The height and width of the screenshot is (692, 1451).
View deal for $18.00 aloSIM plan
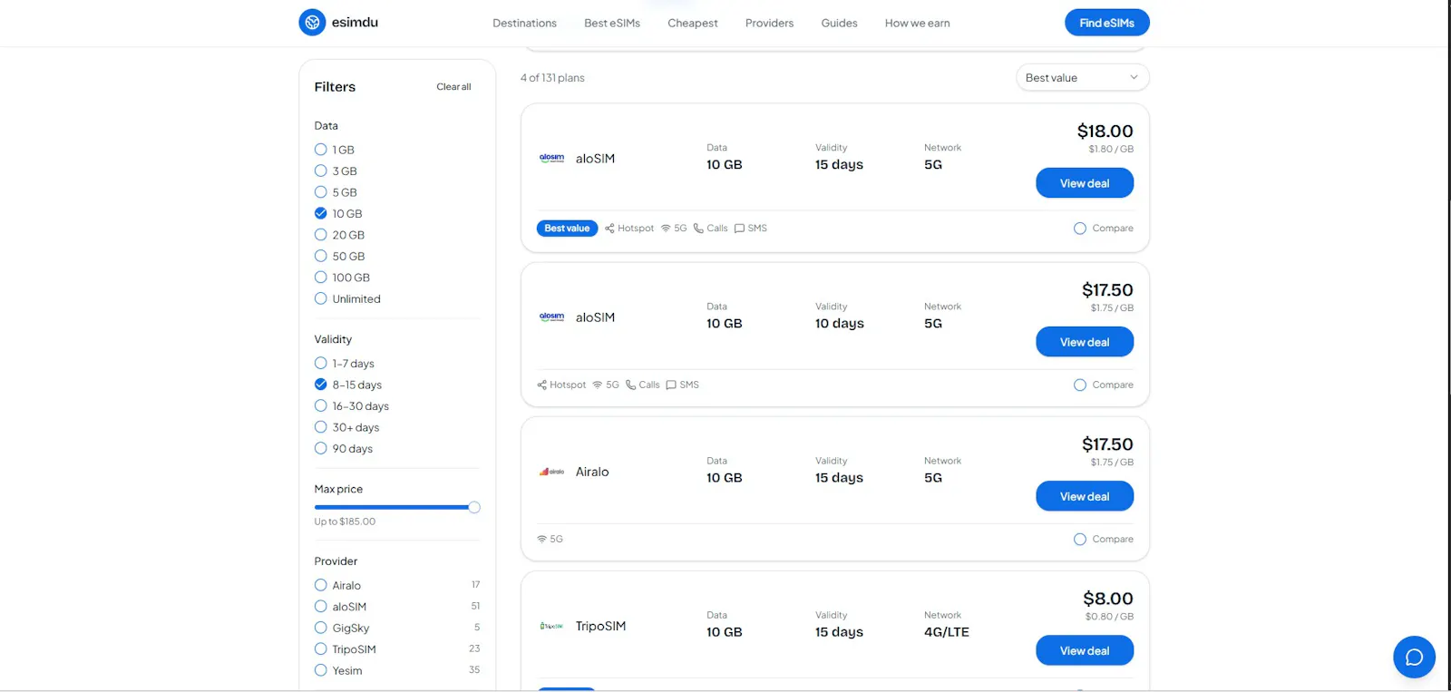[1085, 183]
